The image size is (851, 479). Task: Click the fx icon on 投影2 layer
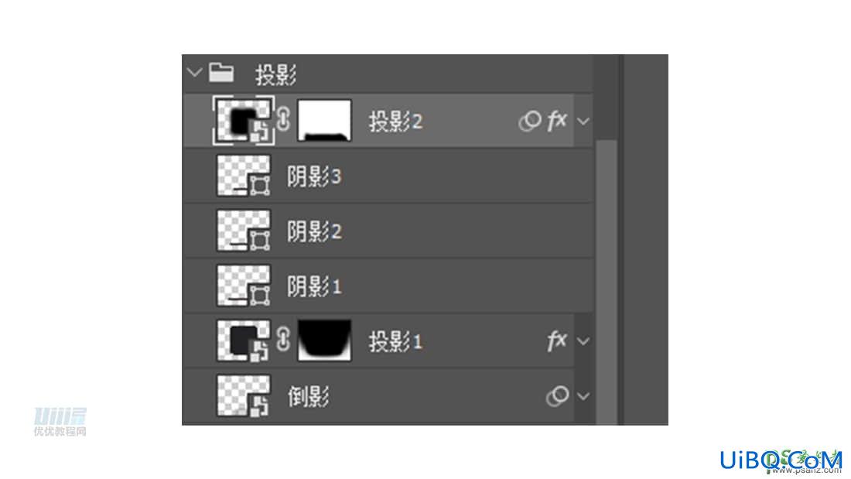tap(557, 121)
